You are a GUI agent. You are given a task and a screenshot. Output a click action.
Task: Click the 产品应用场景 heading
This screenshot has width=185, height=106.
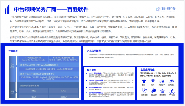tap(94, 51)
